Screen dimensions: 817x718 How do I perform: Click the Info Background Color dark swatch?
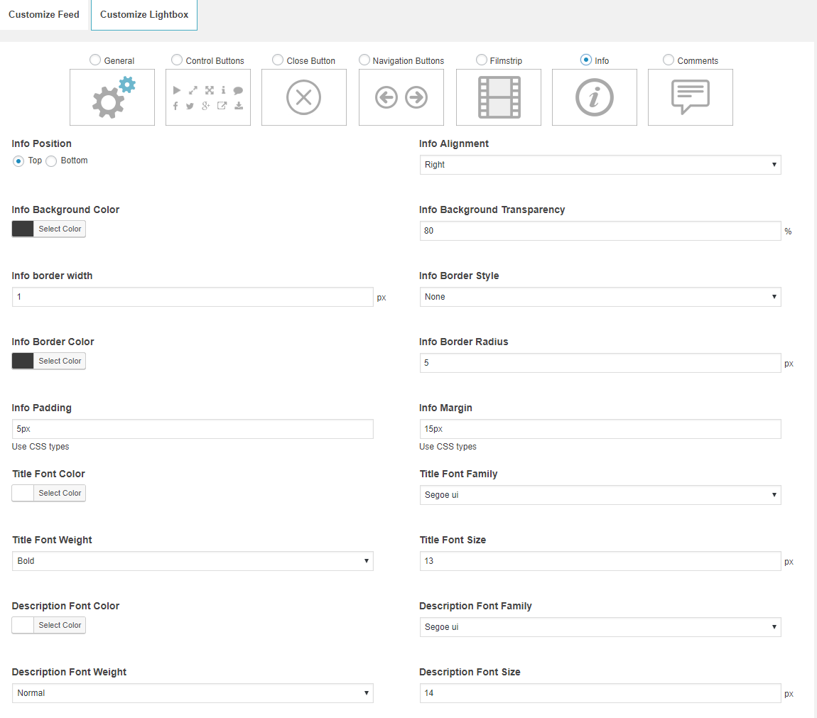point(23,229)
